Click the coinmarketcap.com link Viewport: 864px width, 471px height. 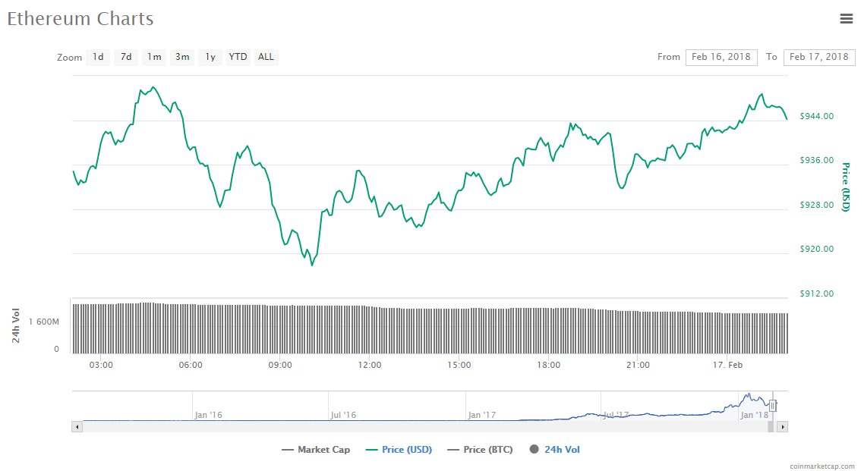824,464
